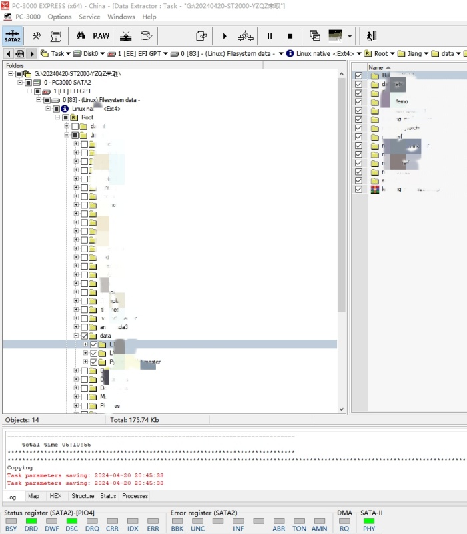Navigate back with the left arrow
Screen dimensions: 467x534
coord(9,54)
